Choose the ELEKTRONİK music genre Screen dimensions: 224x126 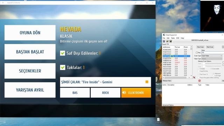coord(136,93)
